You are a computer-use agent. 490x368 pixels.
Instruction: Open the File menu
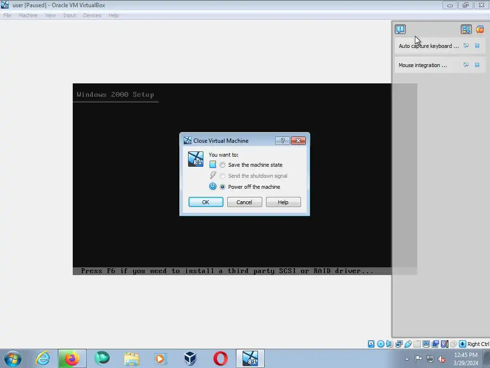click(x=7, y=15)
